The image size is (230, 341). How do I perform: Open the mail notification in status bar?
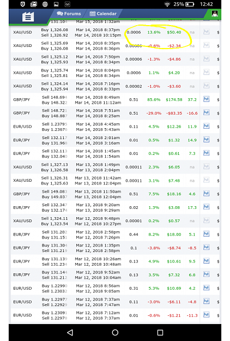(x=33, y=4)
